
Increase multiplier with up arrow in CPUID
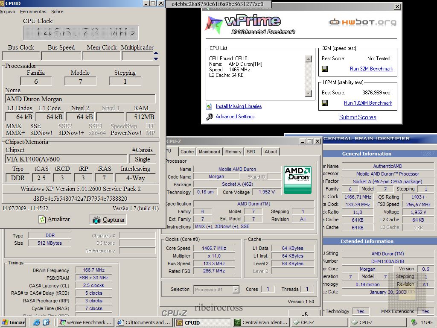(x=156, y=53)
